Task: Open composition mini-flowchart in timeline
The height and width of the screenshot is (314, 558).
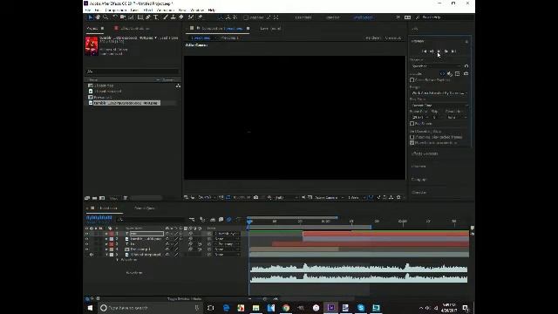Action: [192, 220]
